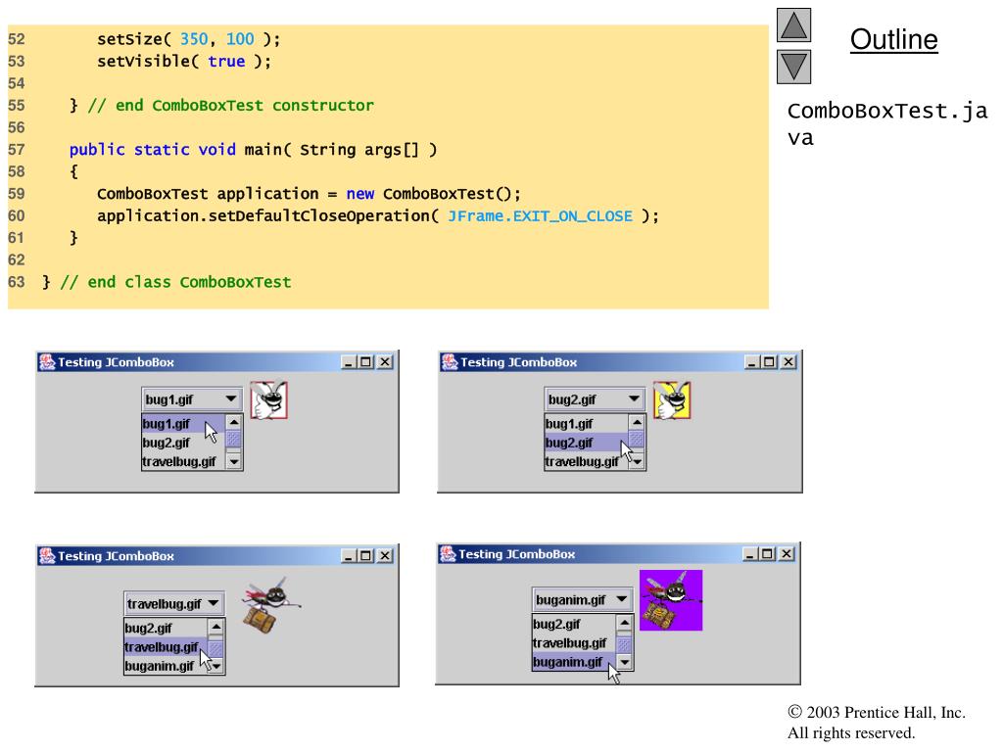Image resolution: width=1003 pixels, height=752 pixels.
Task: Minimize the buganim.gif Testing JComboBox window
Action: pyautogui.click(x=750, y=554)
